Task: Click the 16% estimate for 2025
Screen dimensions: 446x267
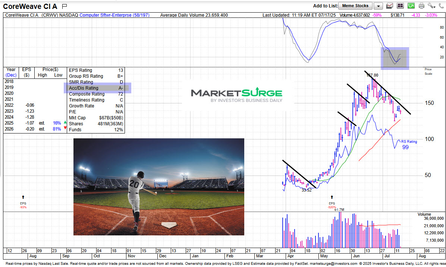Action: coord(57,123)
